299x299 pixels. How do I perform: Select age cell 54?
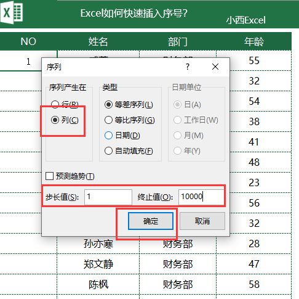point(254,101)
